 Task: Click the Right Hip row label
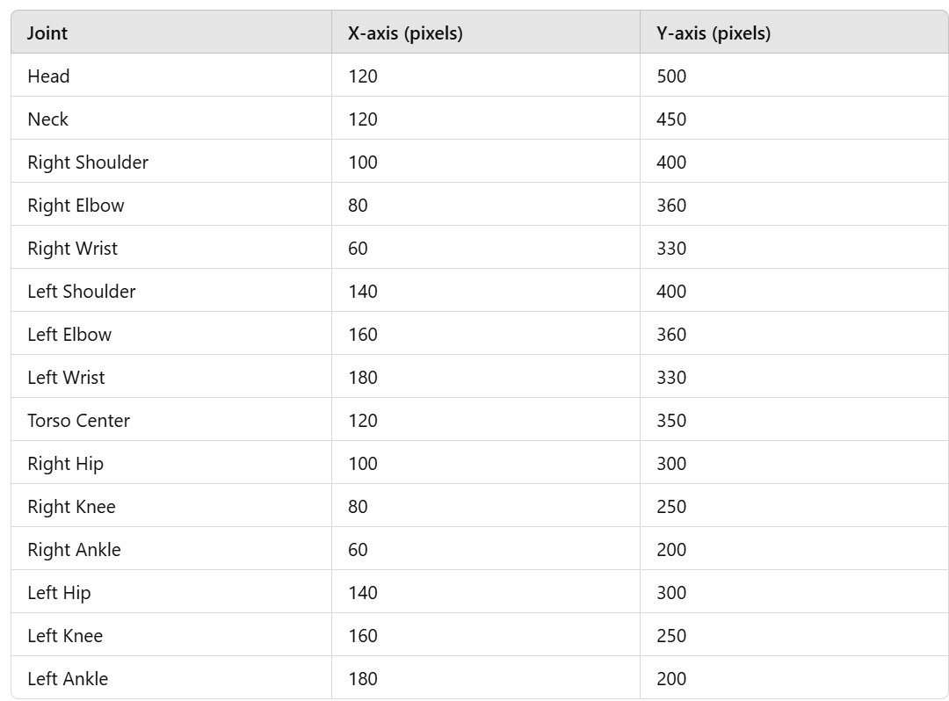[x=65, y=464]
